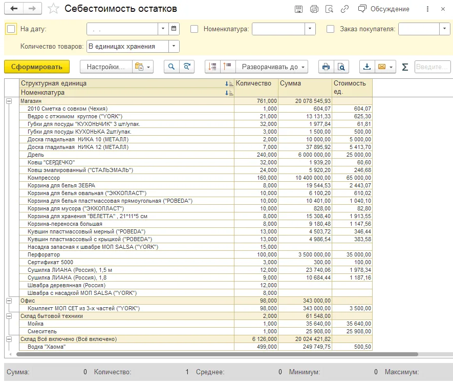Go forward with the right arrow button
Viewport: 453px width, 385px height.
point(32,9)
